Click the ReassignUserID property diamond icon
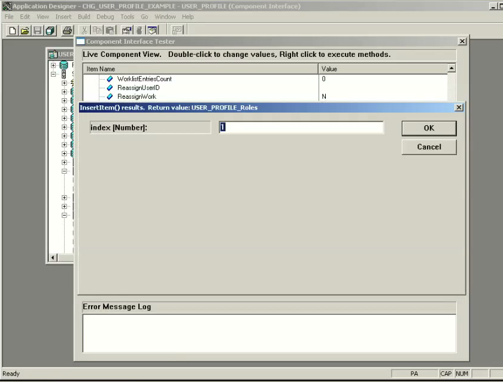Screen dimensions: 503x382 tap(110, 87)
